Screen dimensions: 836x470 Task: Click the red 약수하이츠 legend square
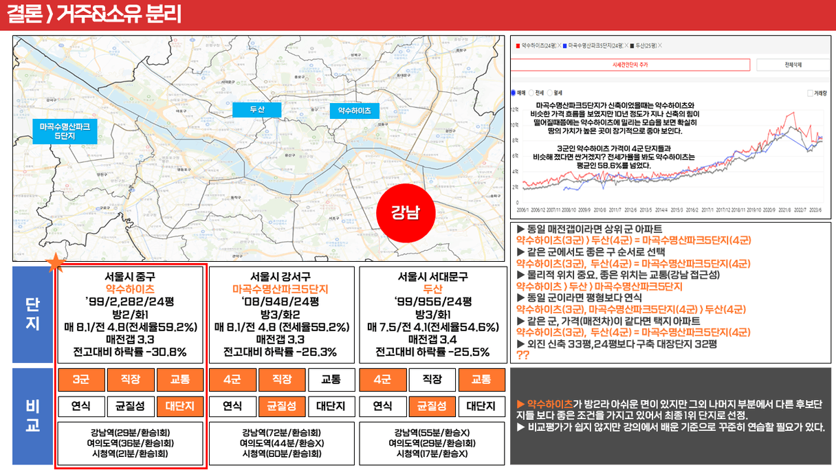click(x=518, y=46)
